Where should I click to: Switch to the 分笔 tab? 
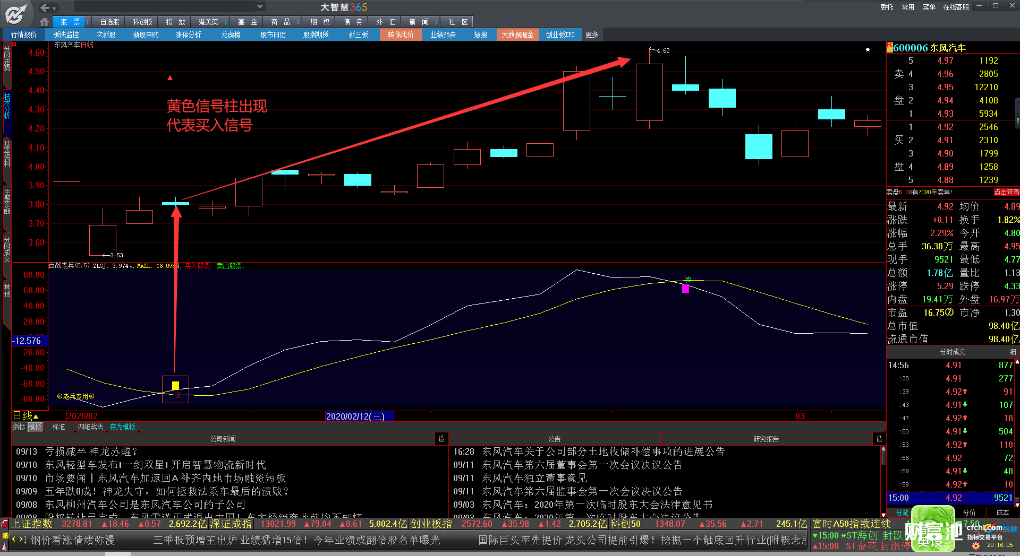pos(903,512)
